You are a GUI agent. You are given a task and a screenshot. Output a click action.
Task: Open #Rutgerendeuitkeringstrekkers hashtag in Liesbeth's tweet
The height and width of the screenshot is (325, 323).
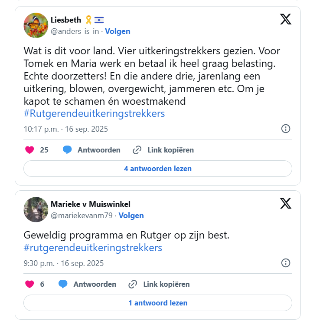tap(94, 113)
